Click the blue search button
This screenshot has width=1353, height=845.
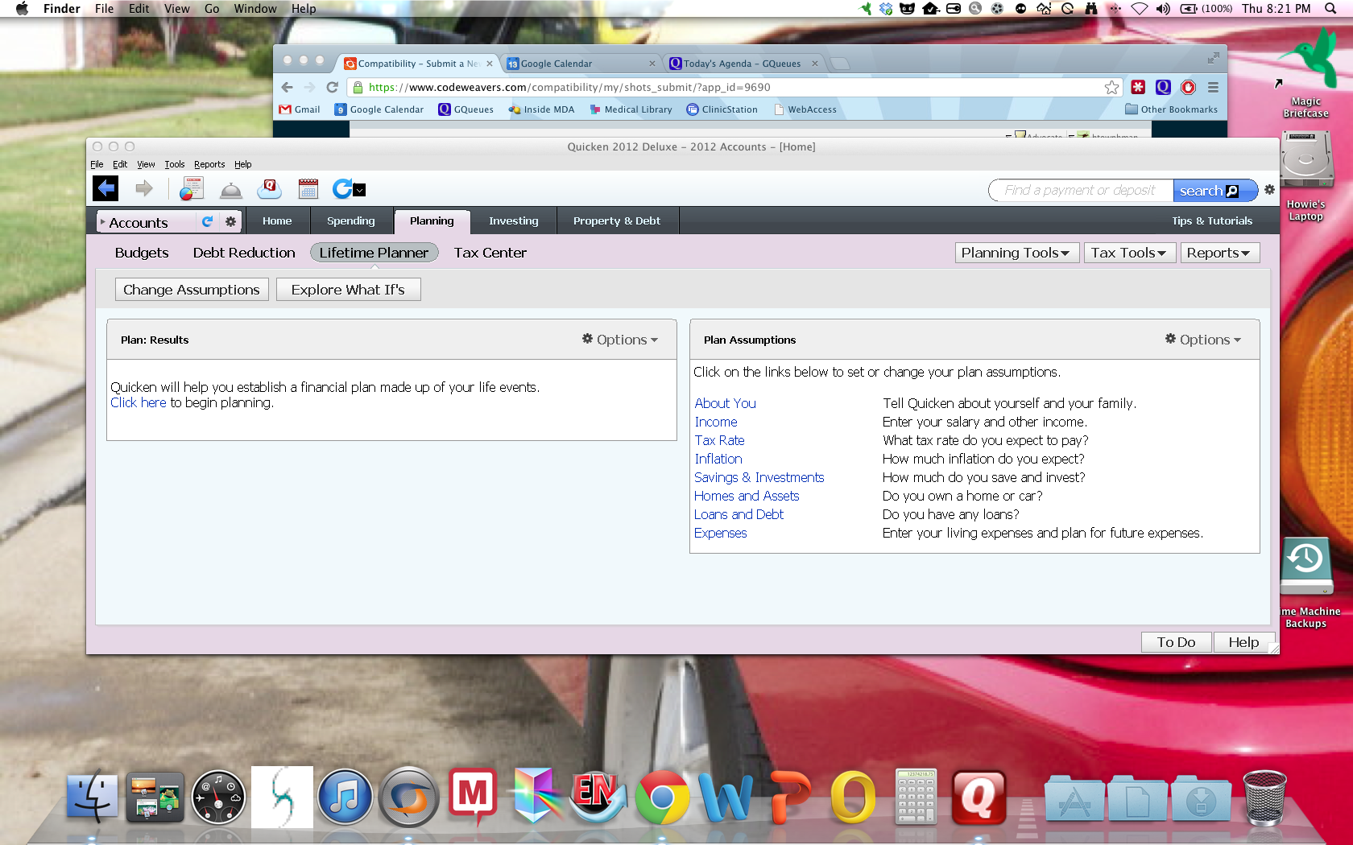pyautogui.click(x=1214, y=191)
